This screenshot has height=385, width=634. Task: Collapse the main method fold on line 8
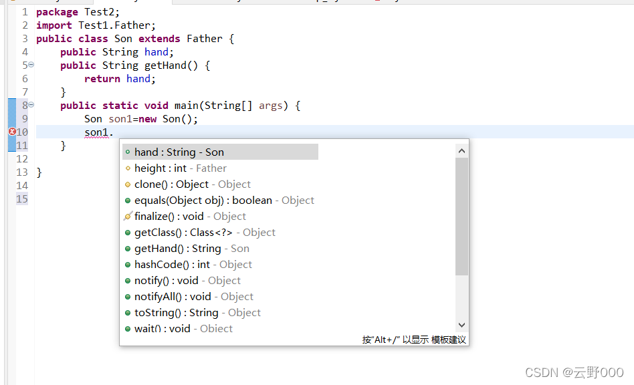[31, 105]
